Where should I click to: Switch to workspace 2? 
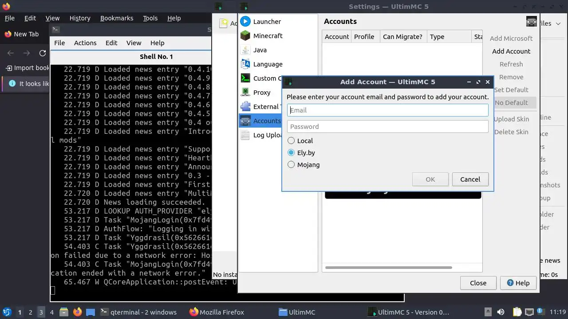point(30,312)
